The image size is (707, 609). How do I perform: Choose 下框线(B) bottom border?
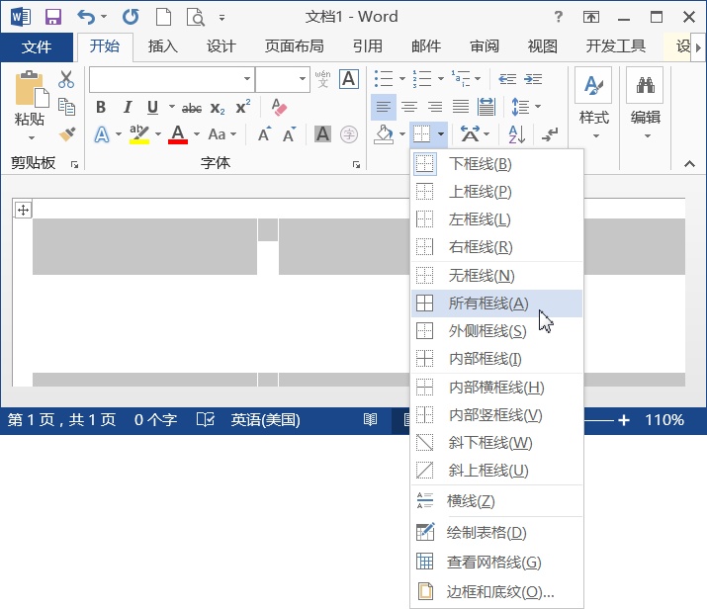point(497,164)
